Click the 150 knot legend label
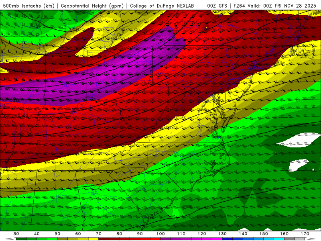Screen dimensions: 321x241 pos(264,234)
